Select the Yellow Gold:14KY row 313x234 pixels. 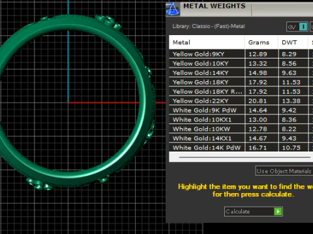point(241,73)
